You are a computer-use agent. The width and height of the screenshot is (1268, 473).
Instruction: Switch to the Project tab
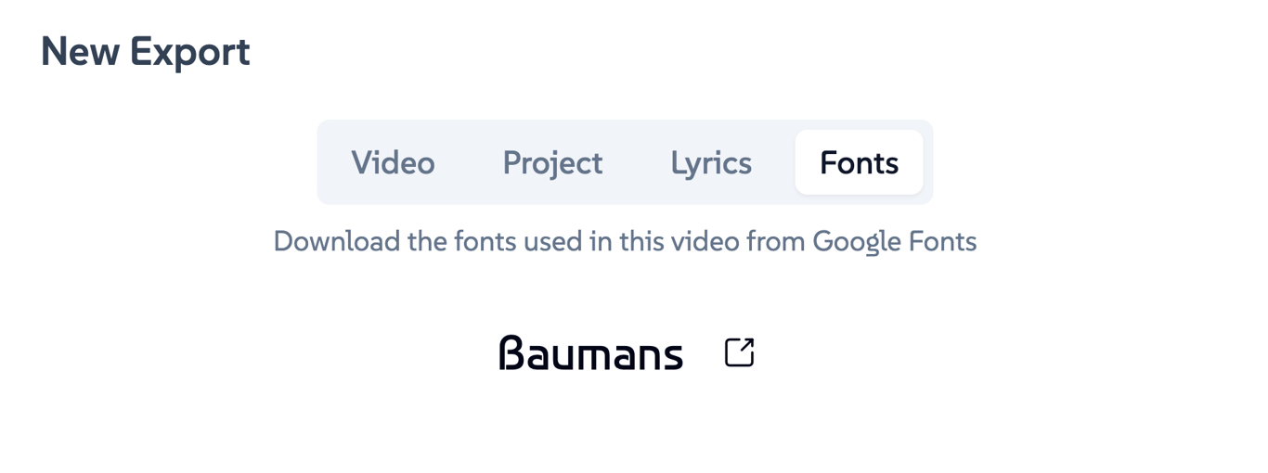pos(552,162)
